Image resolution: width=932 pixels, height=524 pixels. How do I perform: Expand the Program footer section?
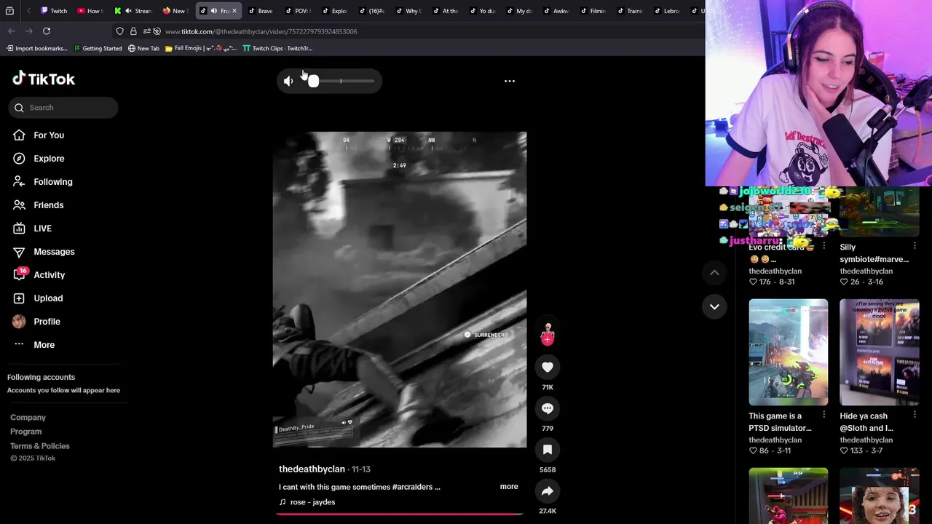pyautogui.click(x=25, y=432)
